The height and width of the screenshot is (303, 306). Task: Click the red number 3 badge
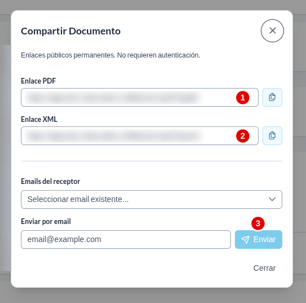(258, 223)
